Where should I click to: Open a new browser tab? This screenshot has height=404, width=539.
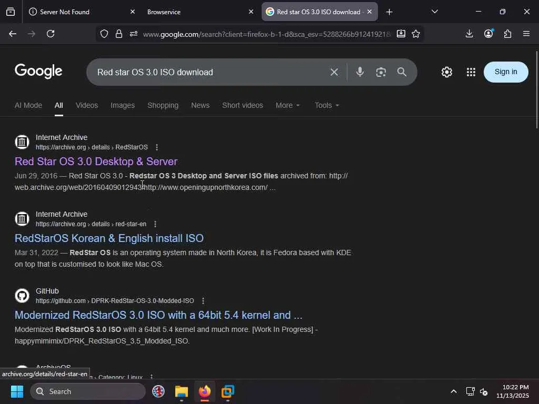389,12
